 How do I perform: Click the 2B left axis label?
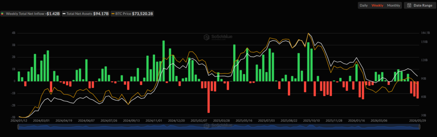tap(13, 57)
